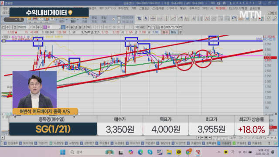Select the arrow pointer tool in chart toolbar

pos(146,18)
